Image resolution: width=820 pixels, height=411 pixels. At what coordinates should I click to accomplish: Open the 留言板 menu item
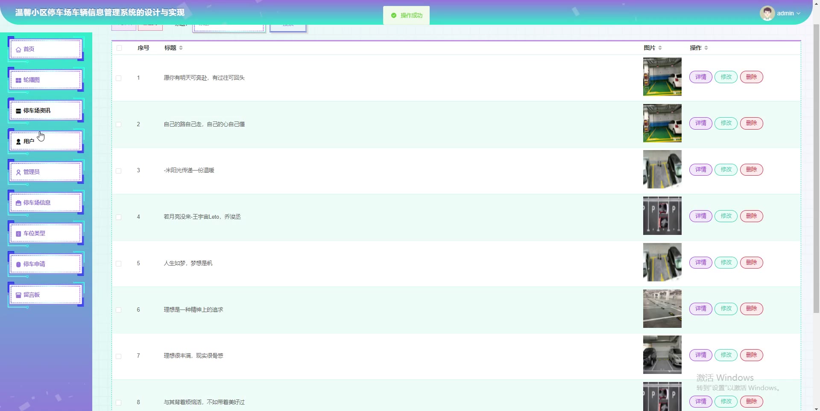(x=46, y=295)
